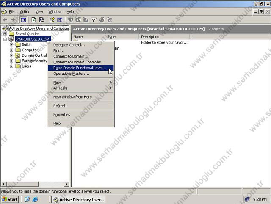Viewport: 271px width, 204px height.
Task: Expand the ForeignSecurity node
Action: coord(11,61)
